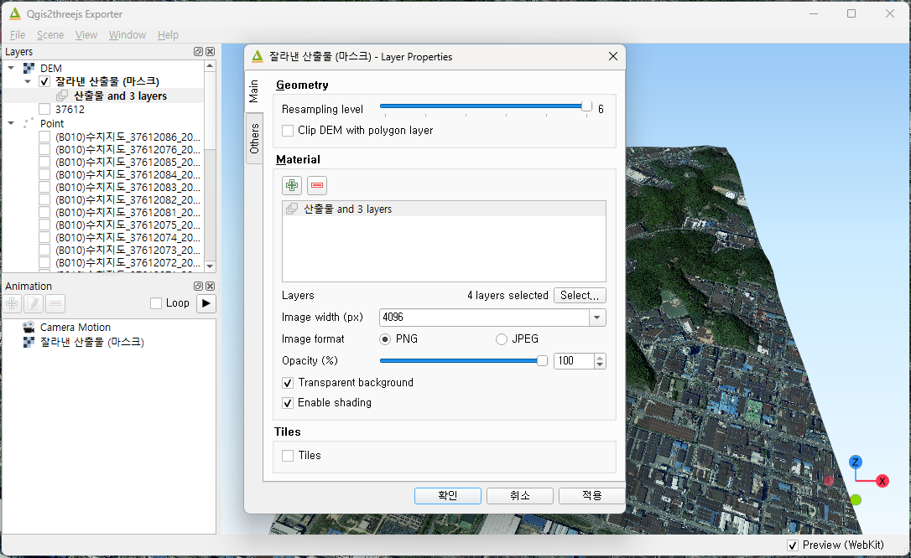This screenshot has width=911, height=558.
Task: Collapse the 잘라낸 산출물 (마스크) tree node
Action: tap(28, 82)
